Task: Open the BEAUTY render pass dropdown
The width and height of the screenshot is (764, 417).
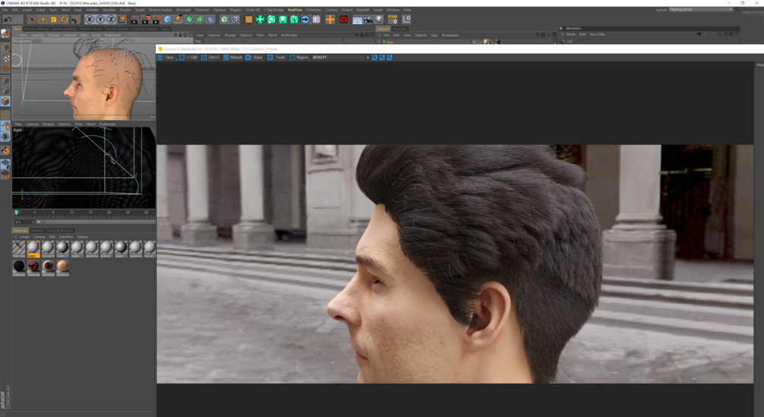Action: pos(341,58)
